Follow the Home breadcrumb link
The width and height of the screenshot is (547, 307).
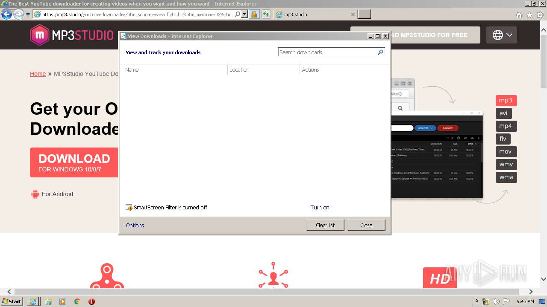(x=38, y=74)
